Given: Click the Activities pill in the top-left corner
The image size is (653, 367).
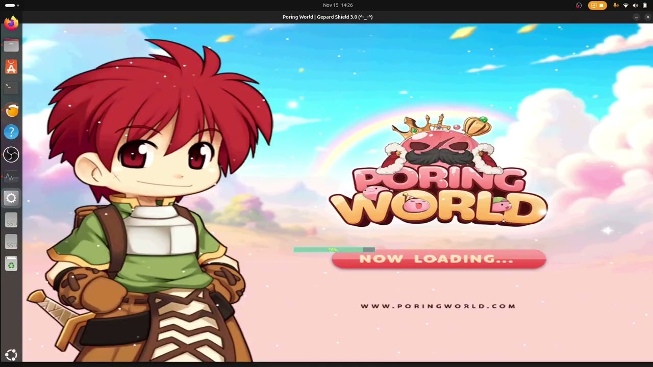Looking at the screenshot, I should pos(11,5).
